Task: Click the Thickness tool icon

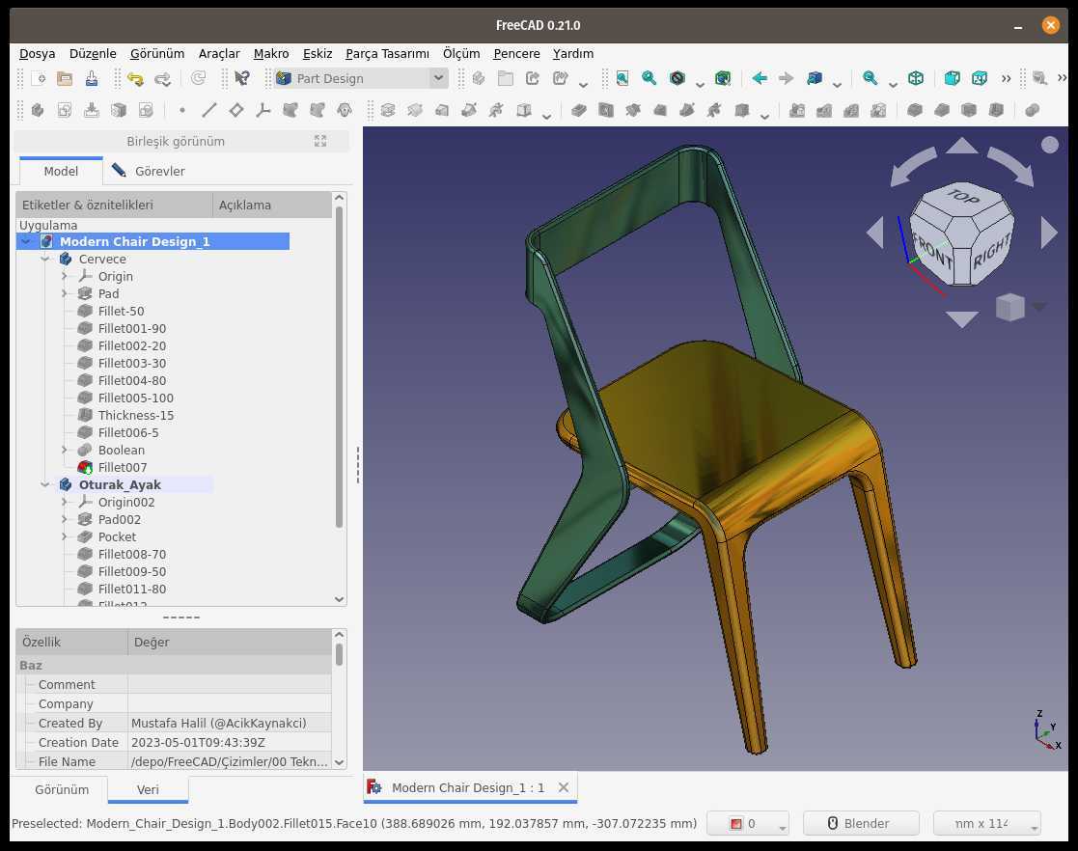Action: [x=996, y=110]
